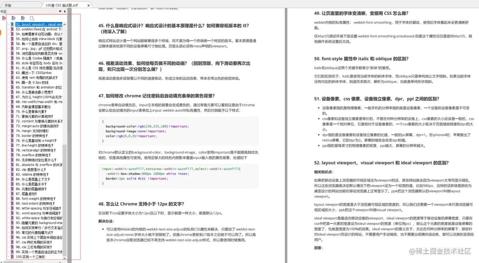The height and width of the screenshot is (263, 479).
Task: Open bookmark 53. position:fixed;在 android 下
Action: 39,29
